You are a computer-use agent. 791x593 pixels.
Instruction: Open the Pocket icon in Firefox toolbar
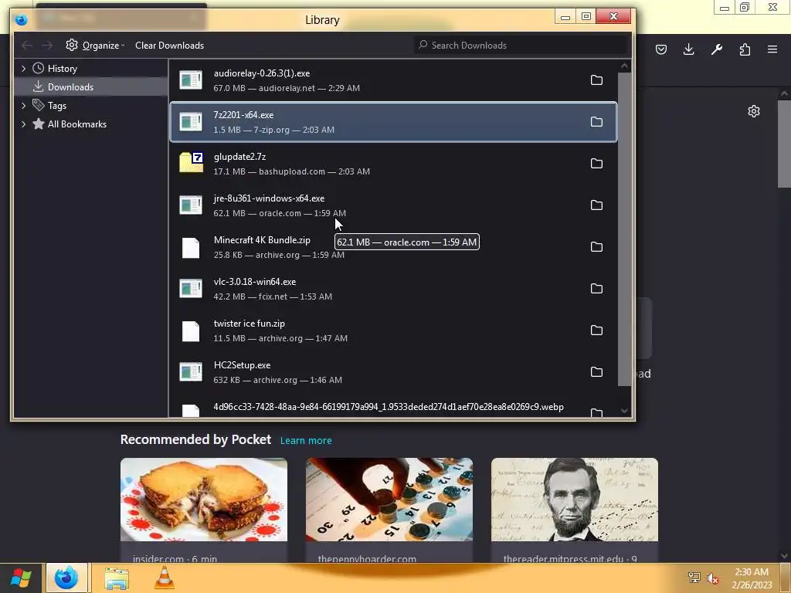(x=661, y=49)
